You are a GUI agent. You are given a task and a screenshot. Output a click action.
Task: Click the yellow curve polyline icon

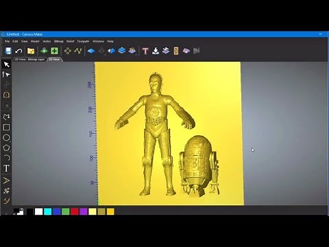(78, 51)
